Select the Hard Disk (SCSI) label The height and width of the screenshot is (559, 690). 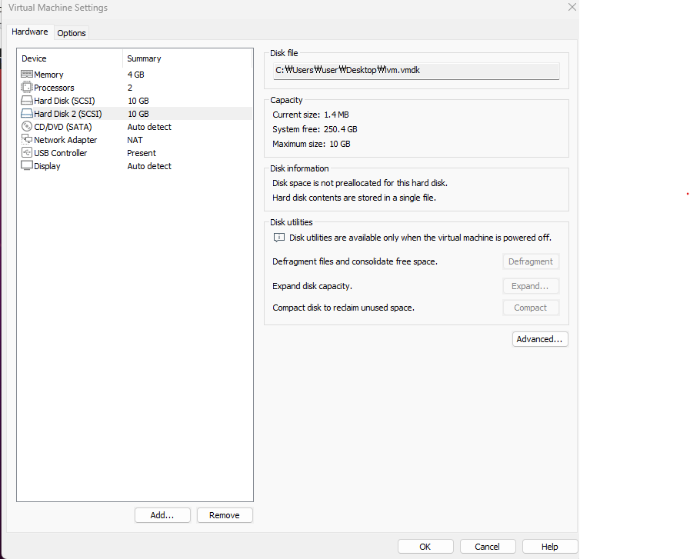point(65,101)
